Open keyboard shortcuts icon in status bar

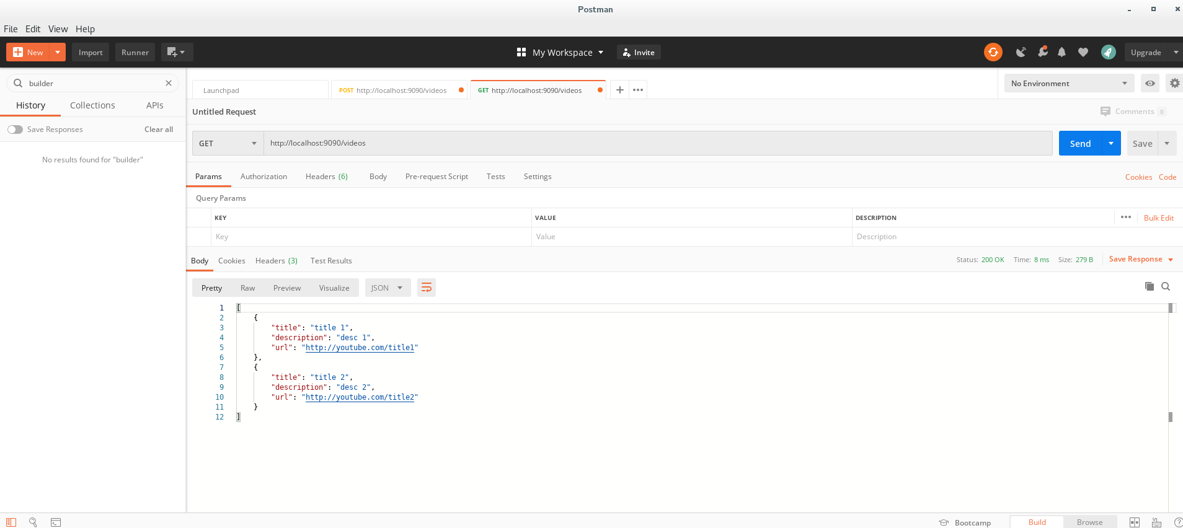coord(1156,522)
